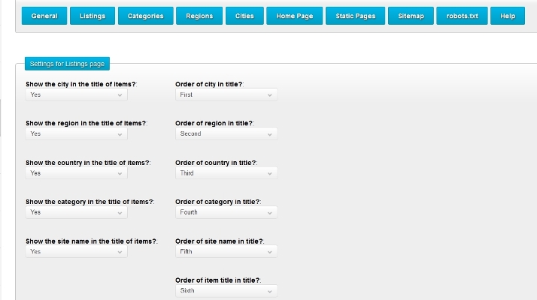Click the 'Order of category in title?' label
537x300 pixels.
217,202
